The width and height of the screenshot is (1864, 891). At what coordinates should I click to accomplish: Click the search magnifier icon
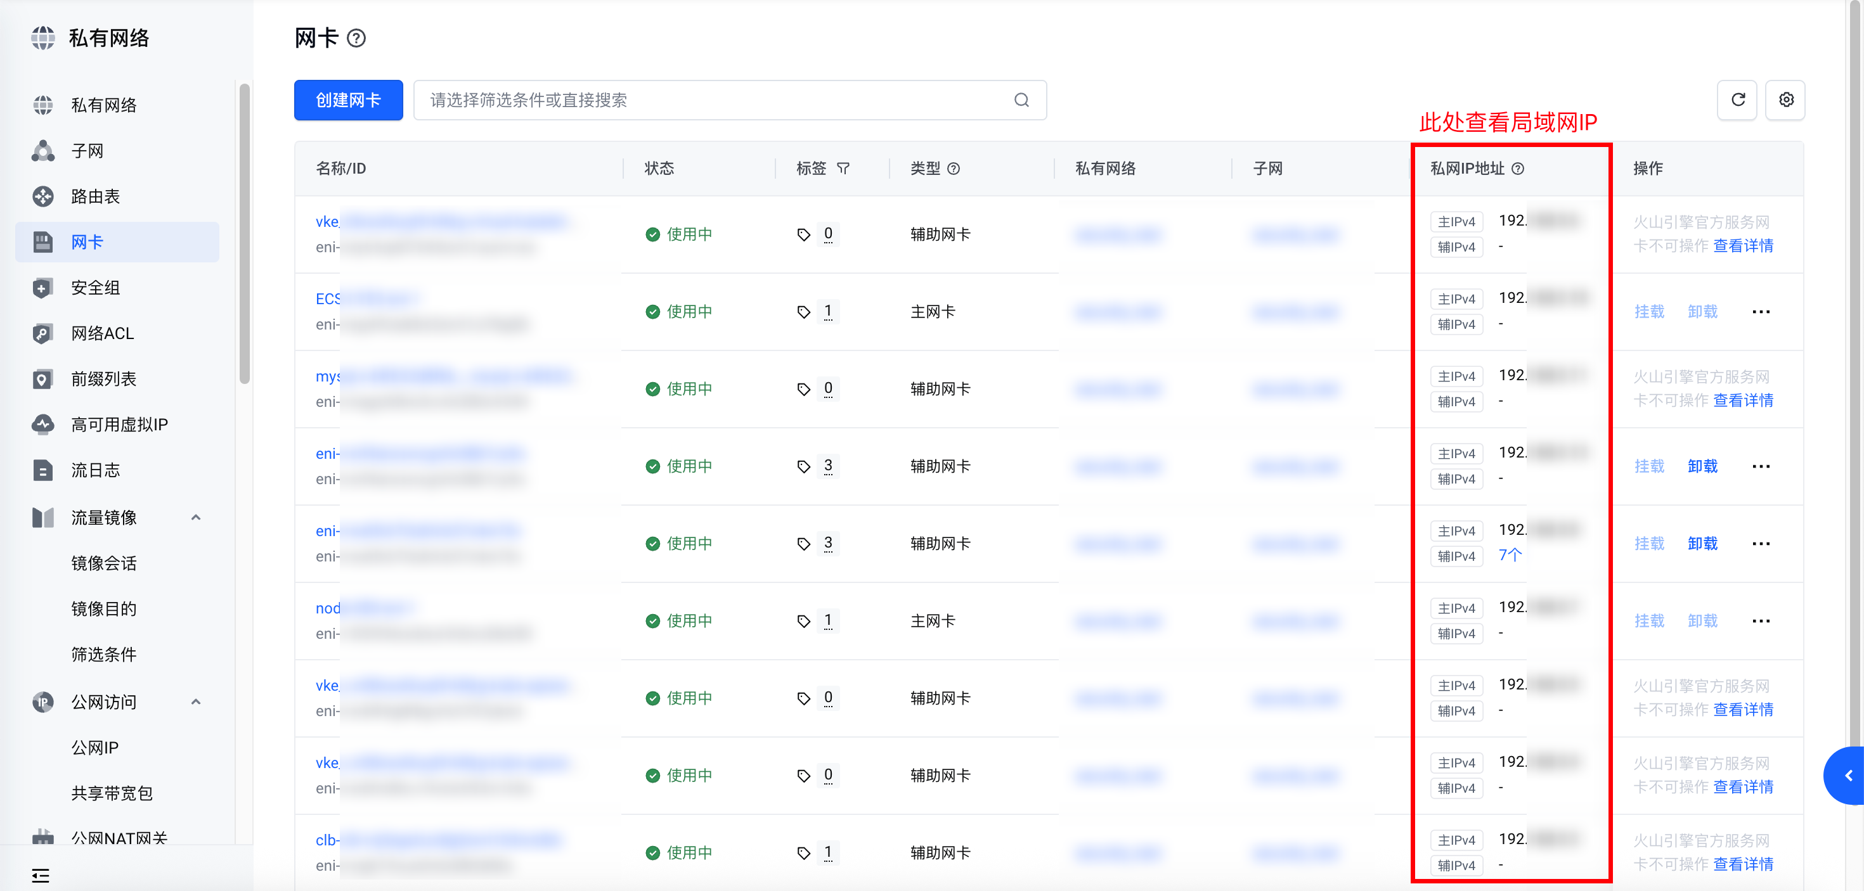pos(1021,99)
